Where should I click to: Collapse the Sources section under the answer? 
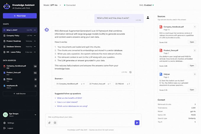pyautogui.click(x=59, y=79)
